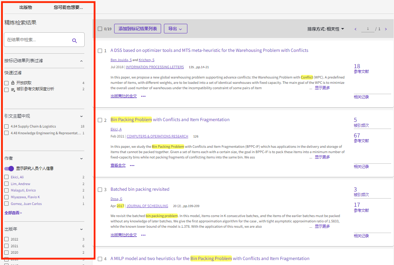This screenshot has height=265, width=394.
Task: Click author link Krichen, S
Action: 147,60
